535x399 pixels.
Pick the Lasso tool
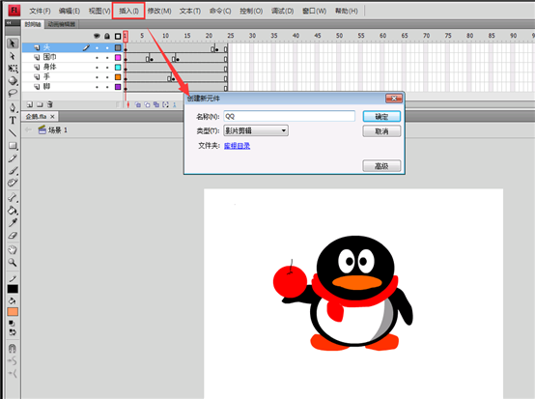coord(13,93)
